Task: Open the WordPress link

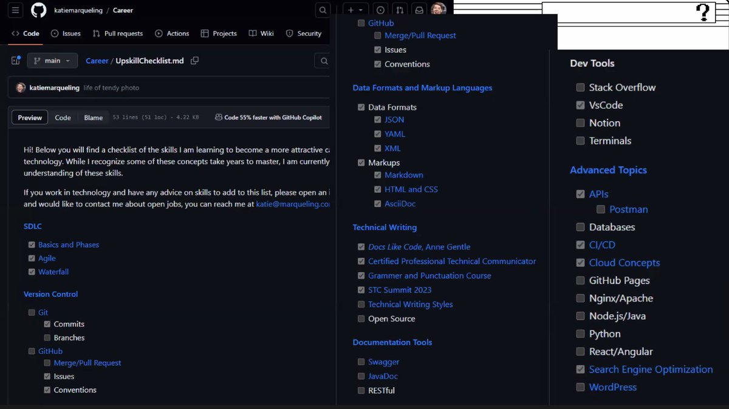Action: pos(613,387)
